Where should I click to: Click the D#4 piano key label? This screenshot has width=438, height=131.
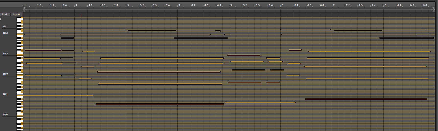(x=5, y=33)
